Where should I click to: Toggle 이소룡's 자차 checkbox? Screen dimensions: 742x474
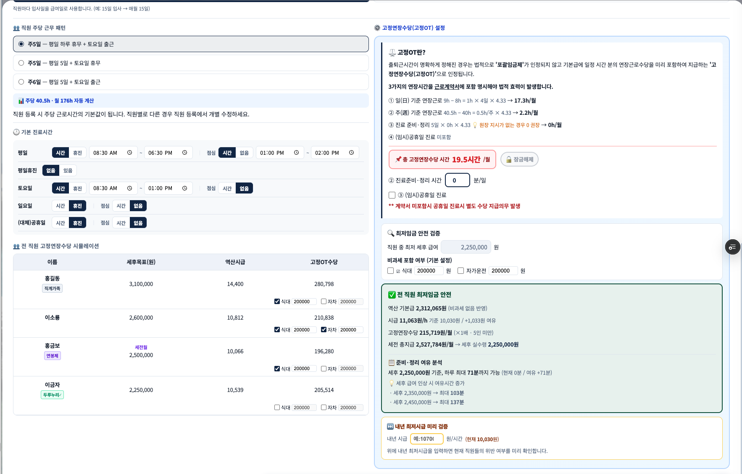click(x=324, y=329)
